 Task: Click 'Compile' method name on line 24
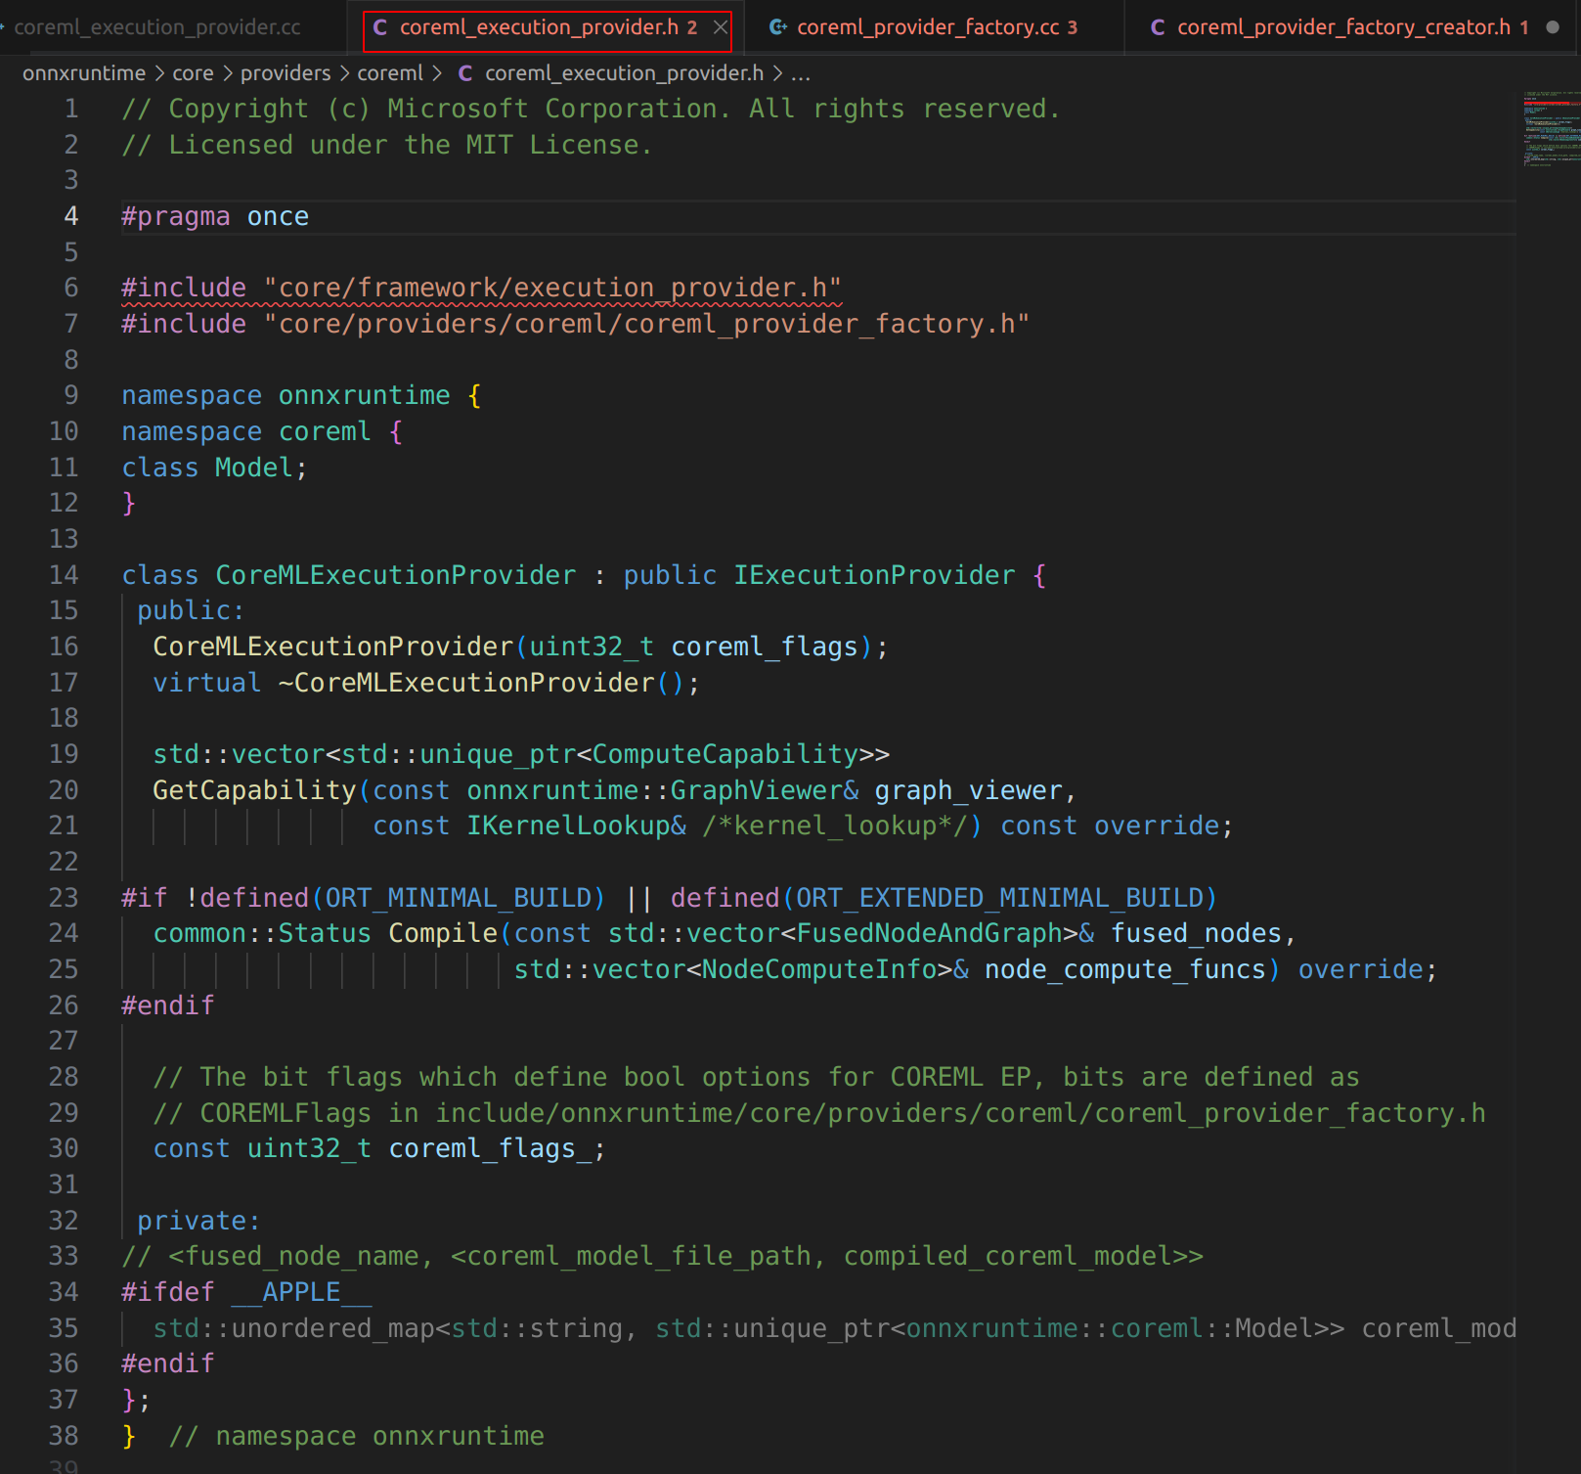pos(443,933)
